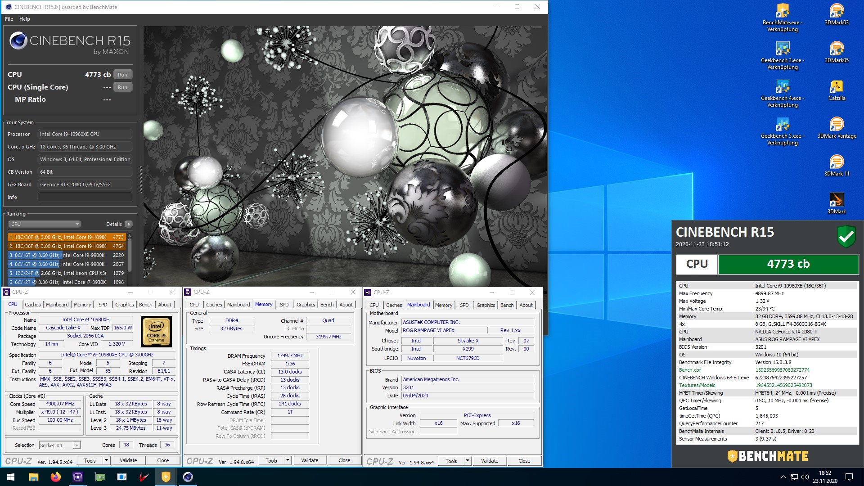Select Xeon ranking entry scoring 1279
The width and height of the screenshot is (864, 486).
[x=66, y=273]
